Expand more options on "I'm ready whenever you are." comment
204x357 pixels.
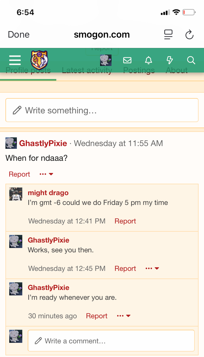click(123, 316)
